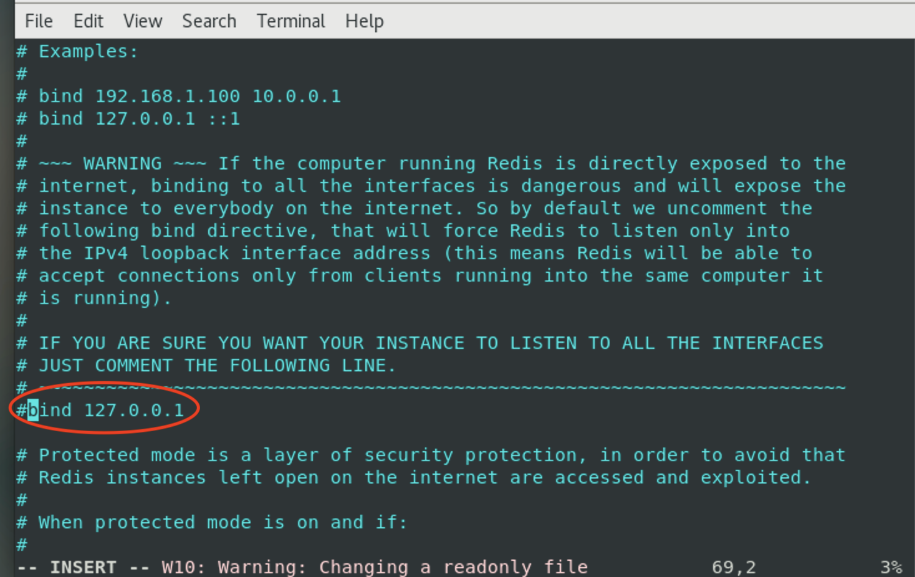Click the line 'accept connections only from clients'
The height and width of the screenshot is (577, 915).
pyautogui.click(x=420, y=275)
